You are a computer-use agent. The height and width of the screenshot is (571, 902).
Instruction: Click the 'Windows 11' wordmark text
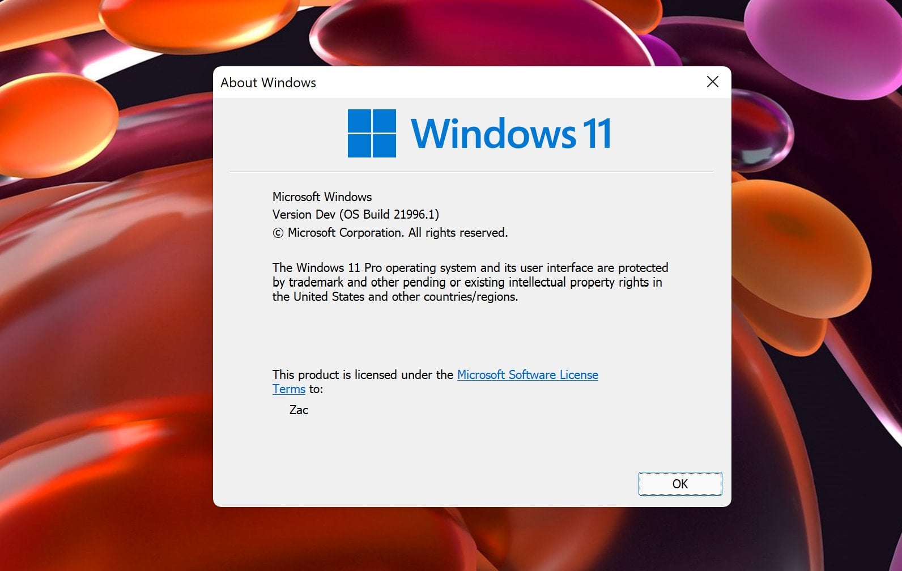511,134
